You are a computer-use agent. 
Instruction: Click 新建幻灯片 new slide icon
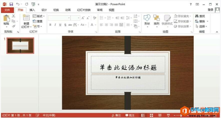click(x=26, y=18)
